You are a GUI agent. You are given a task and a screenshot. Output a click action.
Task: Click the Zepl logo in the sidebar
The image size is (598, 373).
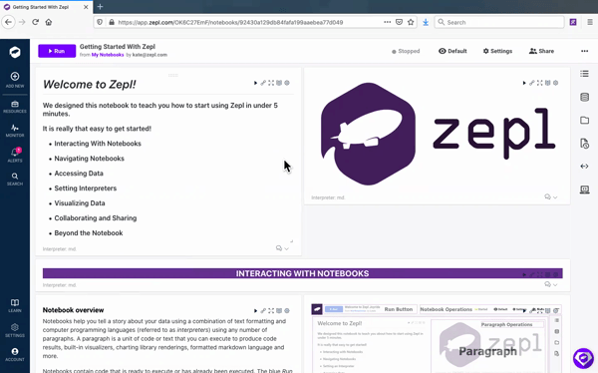pyautogui.click(x=15, y=52)
